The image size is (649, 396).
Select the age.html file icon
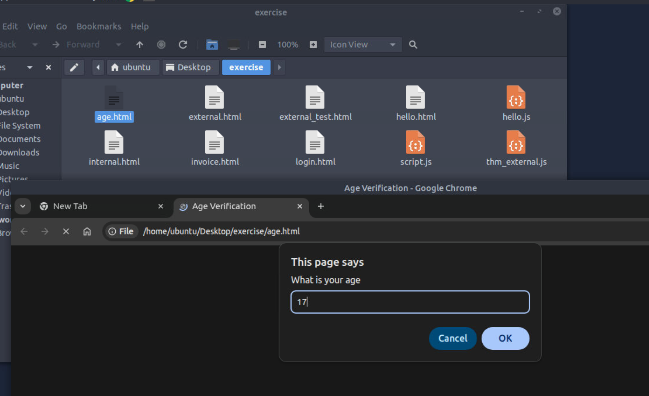(x=114, y=97)
